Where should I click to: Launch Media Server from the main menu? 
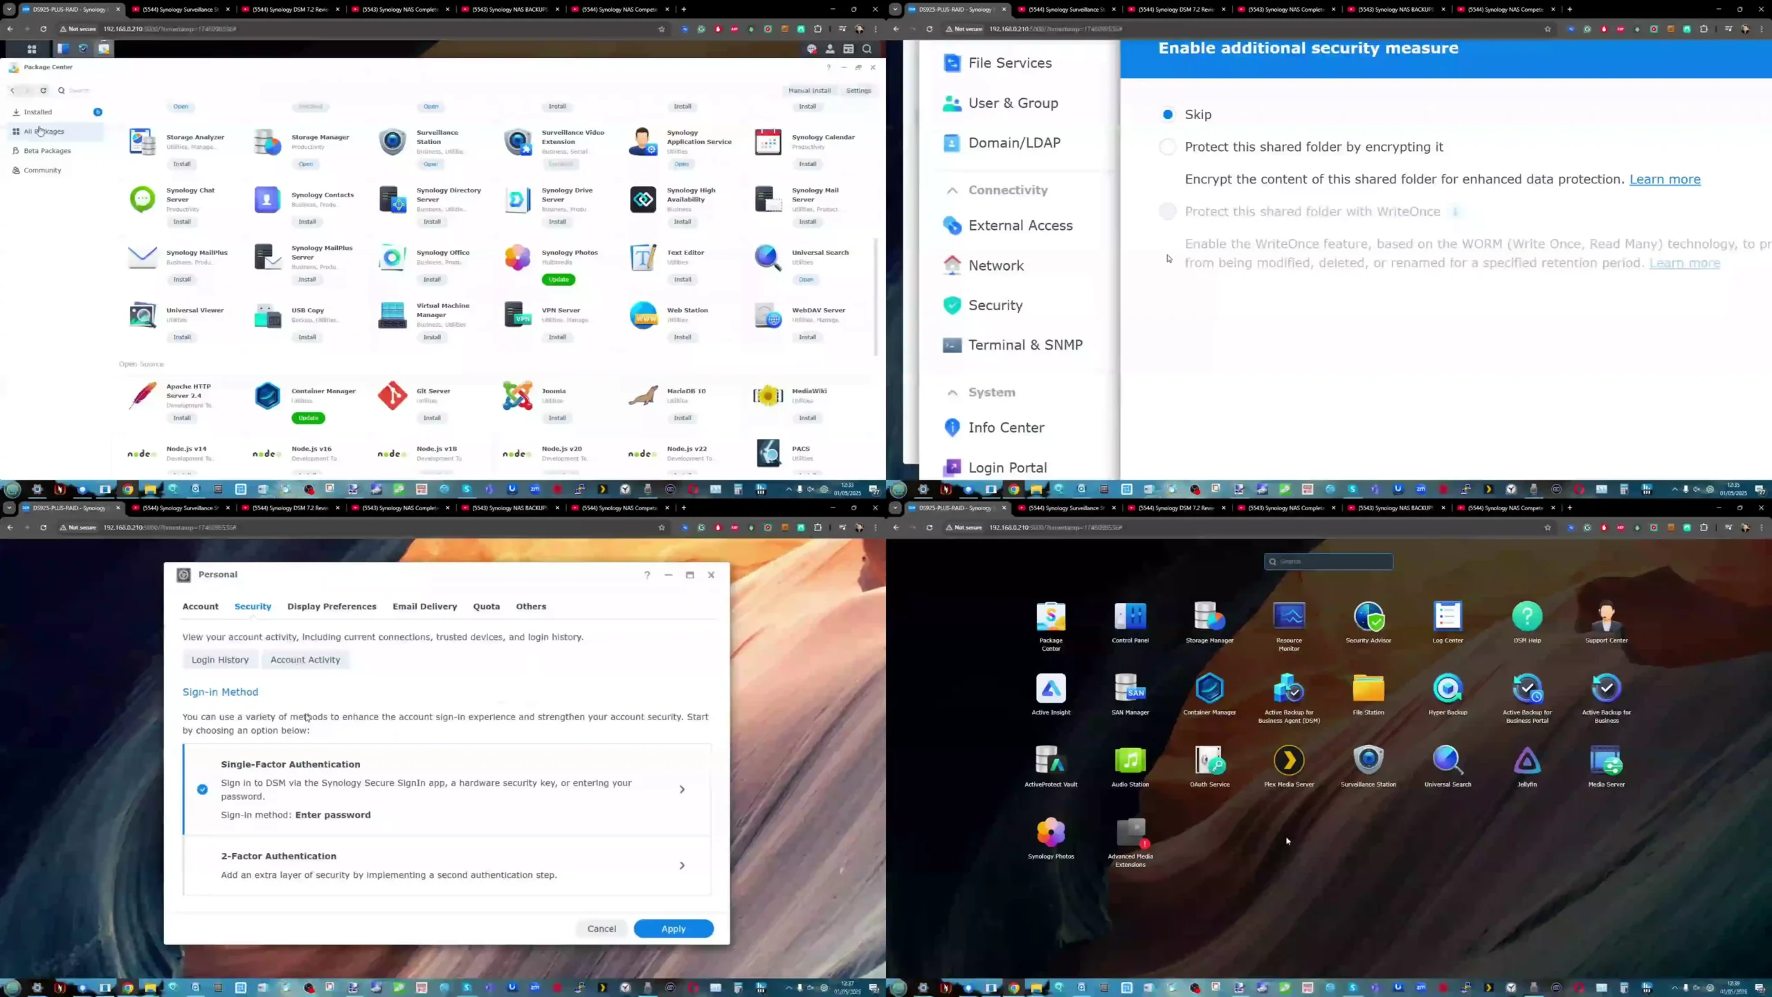pyautogui.click(x=1607, y=766)
